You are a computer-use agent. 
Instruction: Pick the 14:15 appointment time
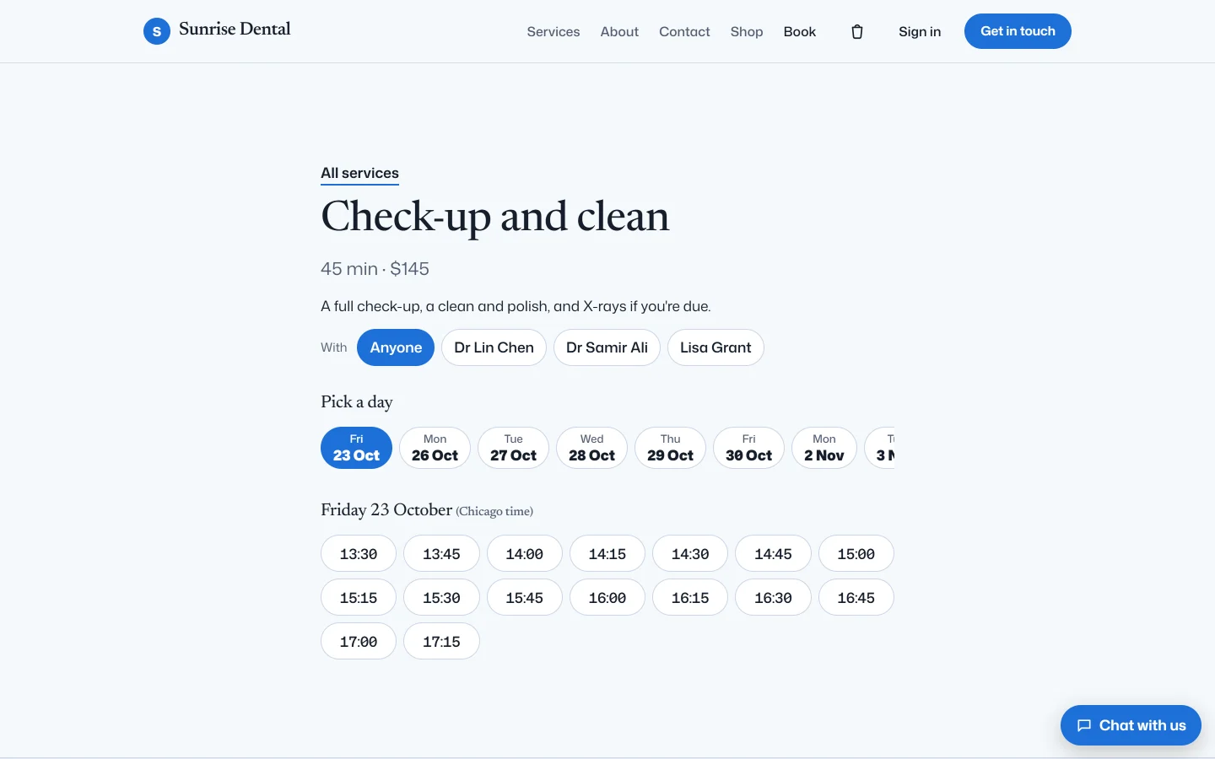pyautogui.click(x=607, y=554)
